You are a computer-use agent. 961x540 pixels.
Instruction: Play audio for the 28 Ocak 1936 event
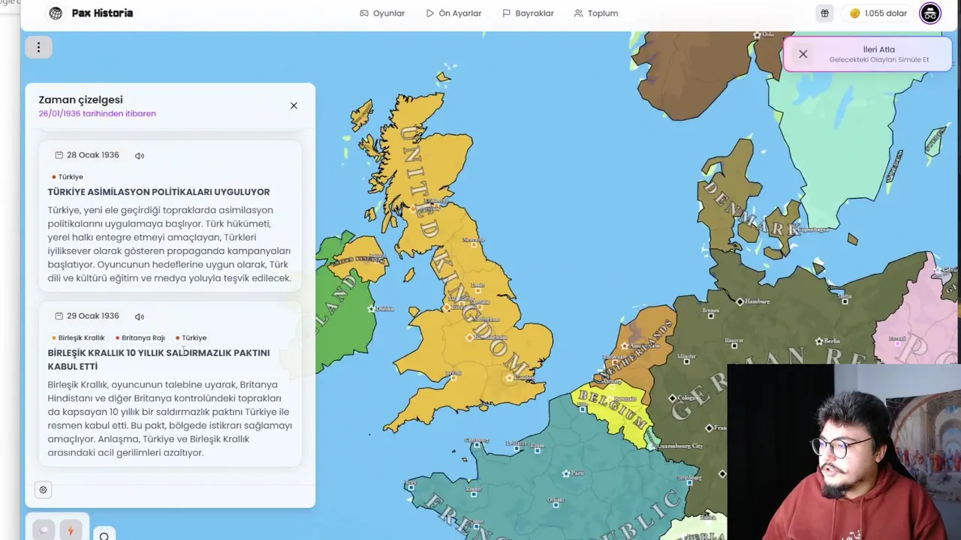click(140, 156)
